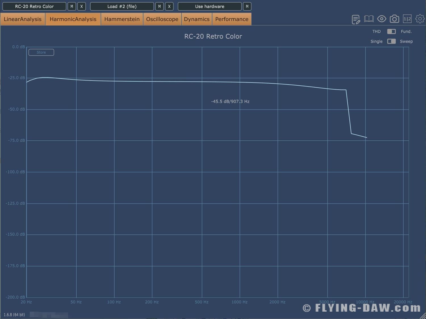Open the Dynamics tab
This screenshot has height=319, width=426.
[196, 19]
